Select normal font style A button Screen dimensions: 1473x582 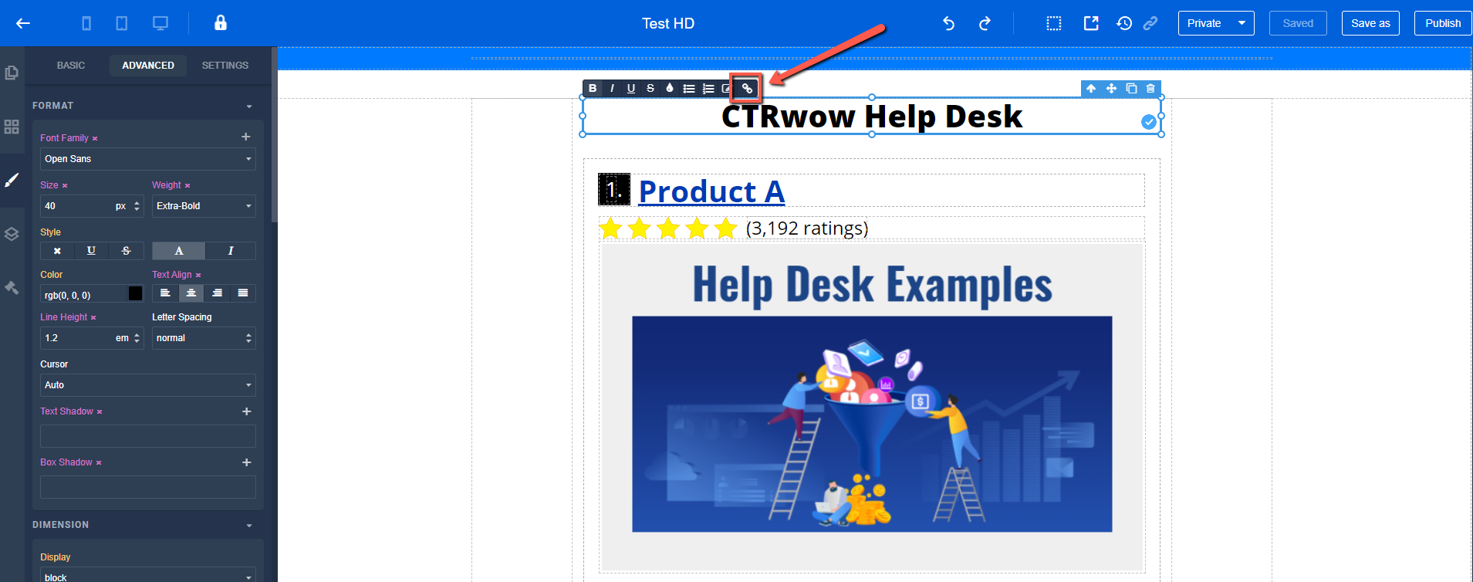click(x=179, y=251)
